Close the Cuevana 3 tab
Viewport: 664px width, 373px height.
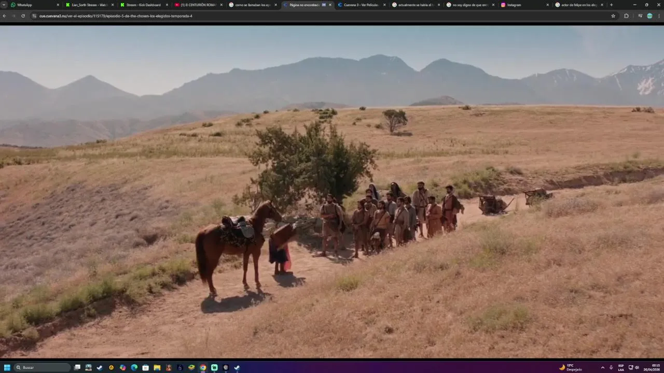(384, 5)
